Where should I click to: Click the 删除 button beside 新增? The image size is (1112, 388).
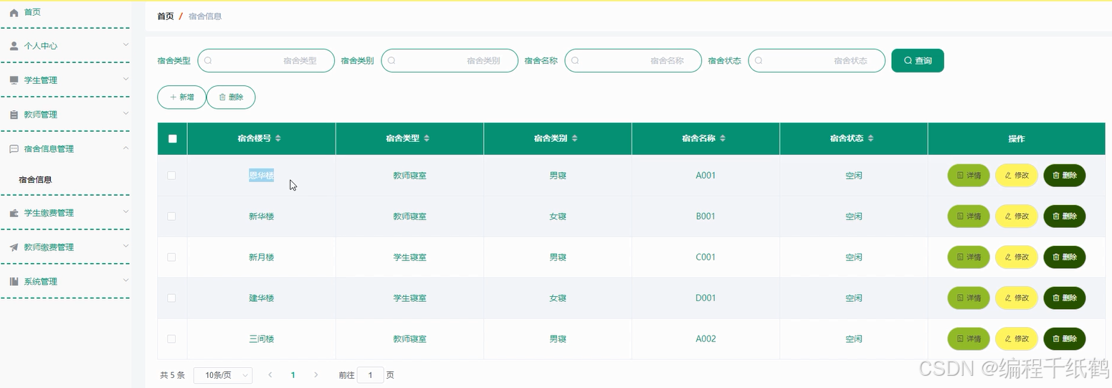click(x=231, y=97)
